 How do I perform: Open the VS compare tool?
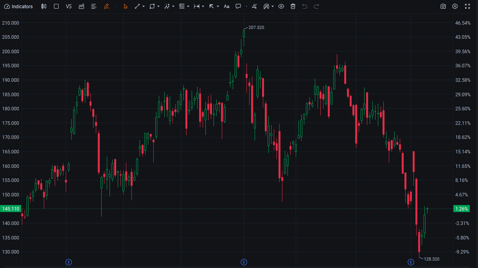[x=69, y=6]
